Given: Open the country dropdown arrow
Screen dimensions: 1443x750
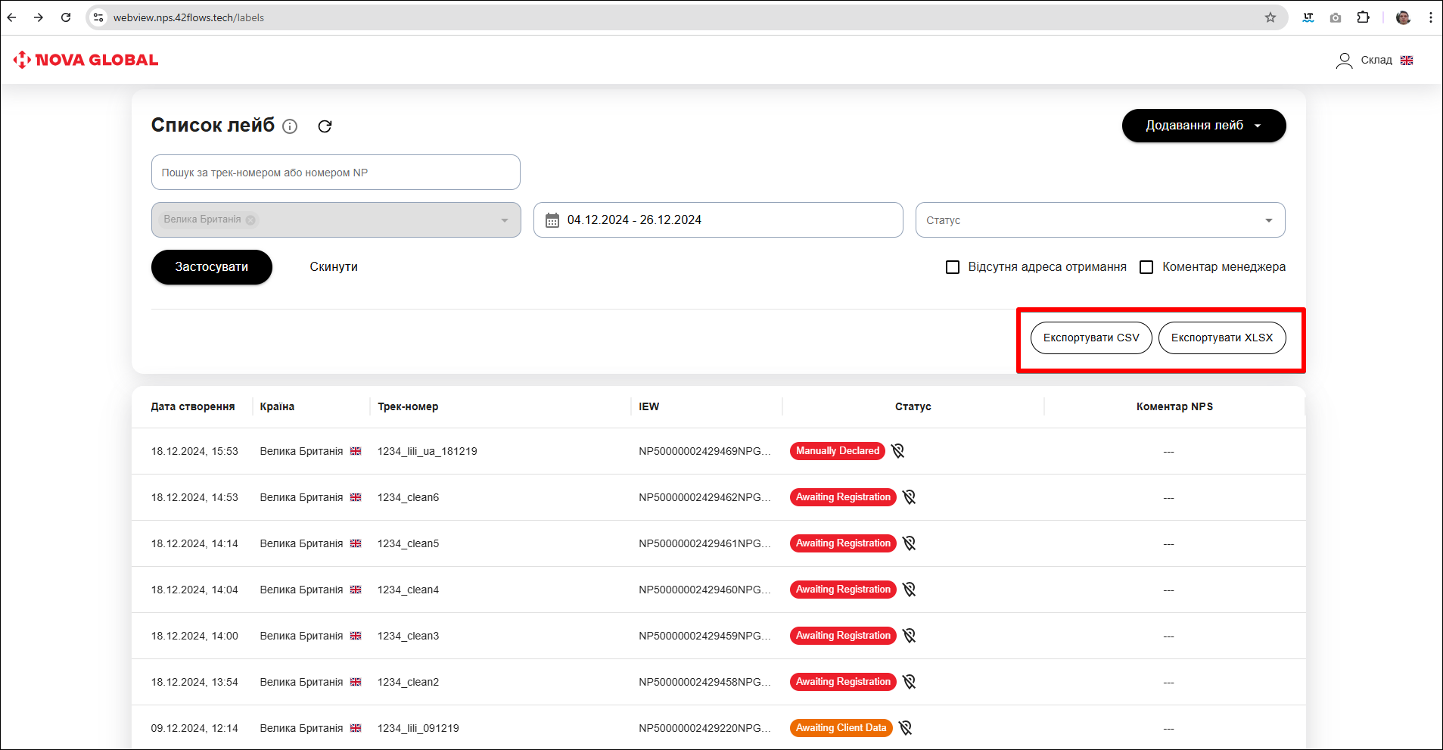Looking at the screenshot, I should (x=505, y=220).
